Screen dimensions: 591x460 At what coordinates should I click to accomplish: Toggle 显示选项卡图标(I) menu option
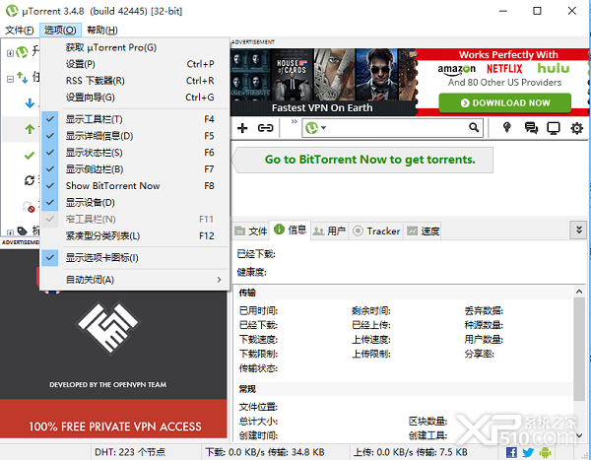[135, 258]
